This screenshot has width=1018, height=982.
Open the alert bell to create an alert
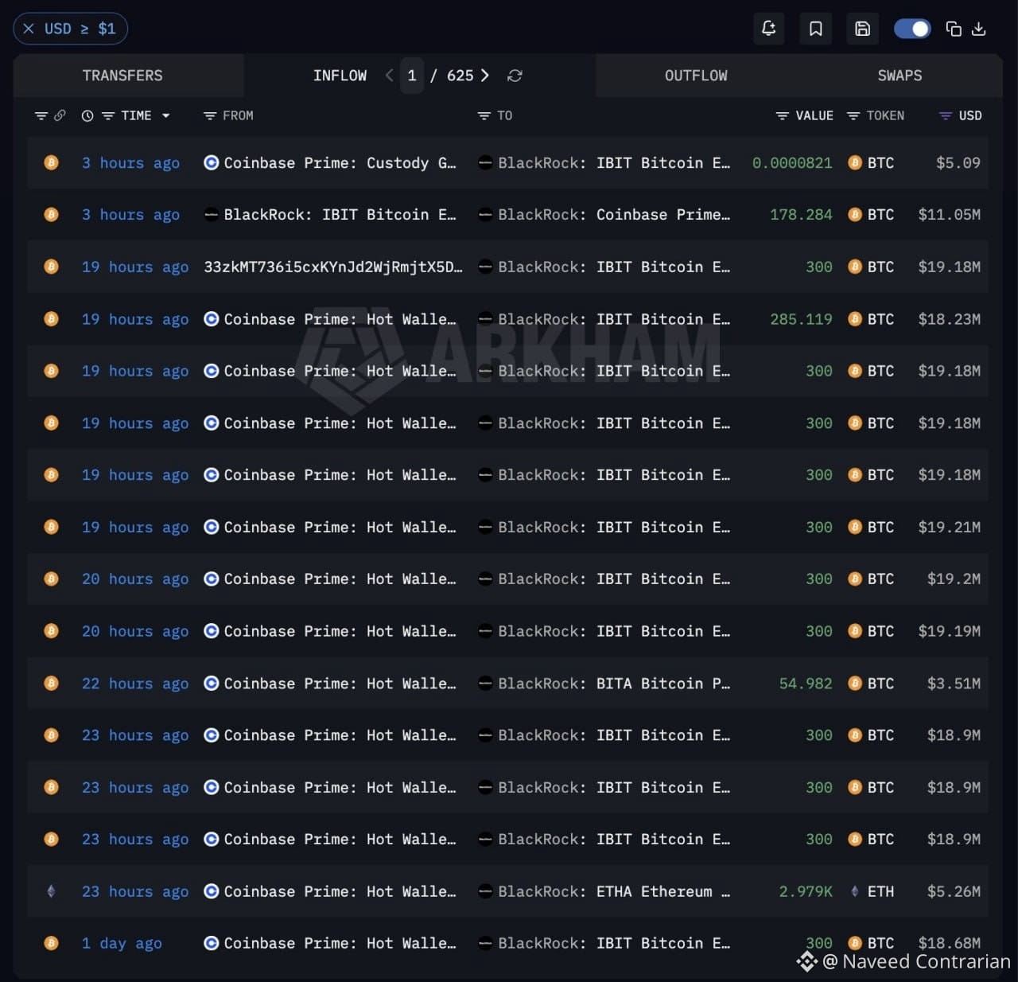768,29
